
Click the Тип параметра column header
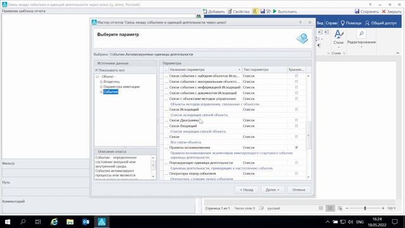[265, 70]
